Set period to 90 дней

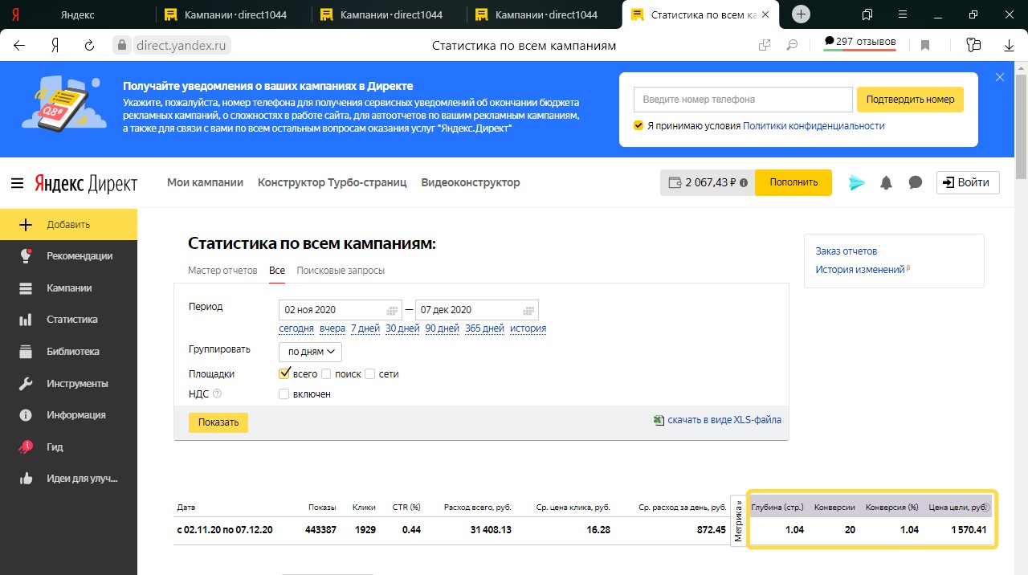[443, 328]
